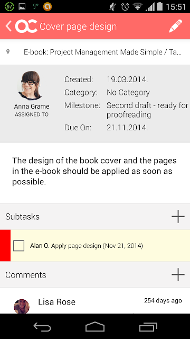This screenshot has height=339, width=190.
Task: Add a new subtask with plus icon
Action: click(178, 216)
